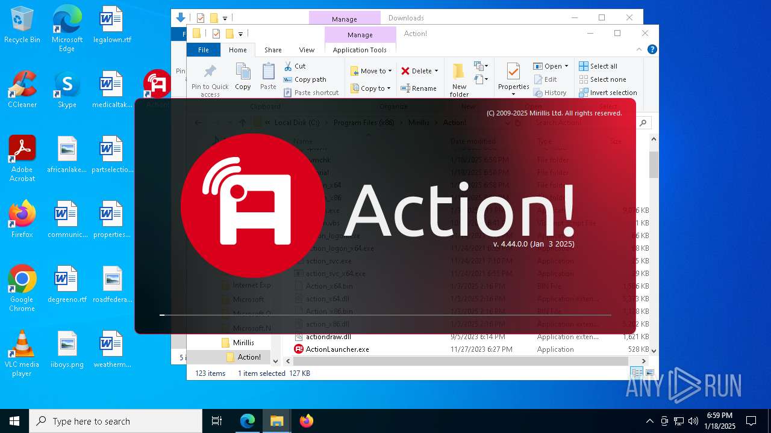This screenshot has width=771, height=433.
Task: Open Adobe Acrobat desktop shortcut
Action: (x=22, y=159)
